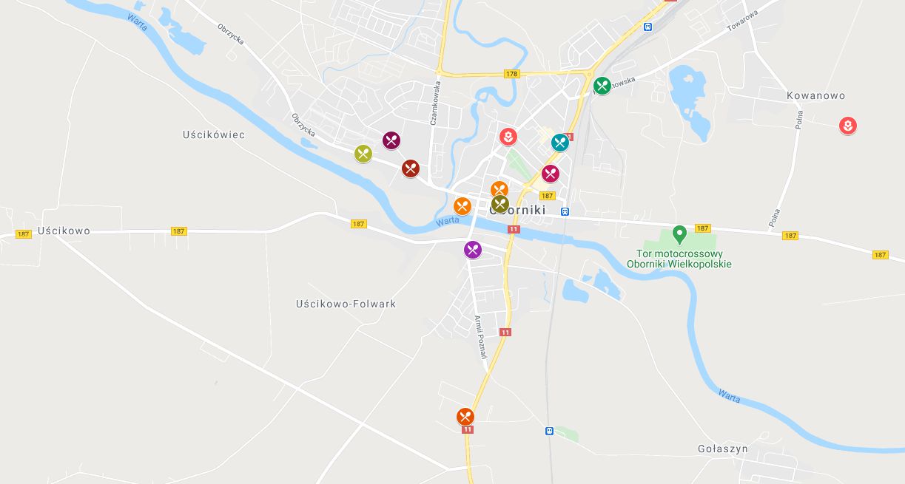Open the lime-green restaurant marker on Obrzycka

(x=363, y=154)
